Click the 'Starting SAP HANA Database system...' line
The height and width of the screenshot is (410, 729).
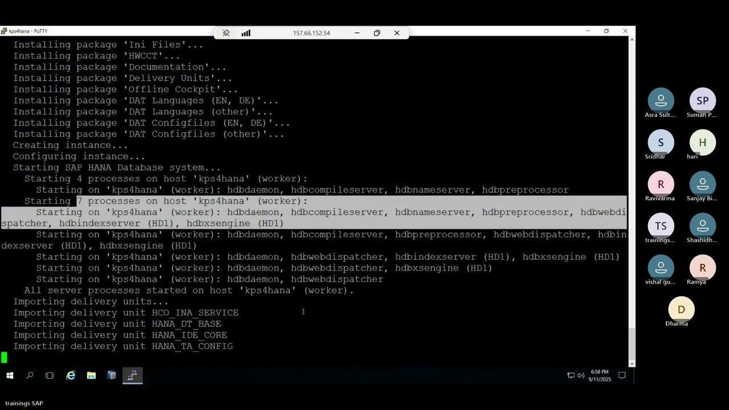pyautogui.click(x=117, y=167)
